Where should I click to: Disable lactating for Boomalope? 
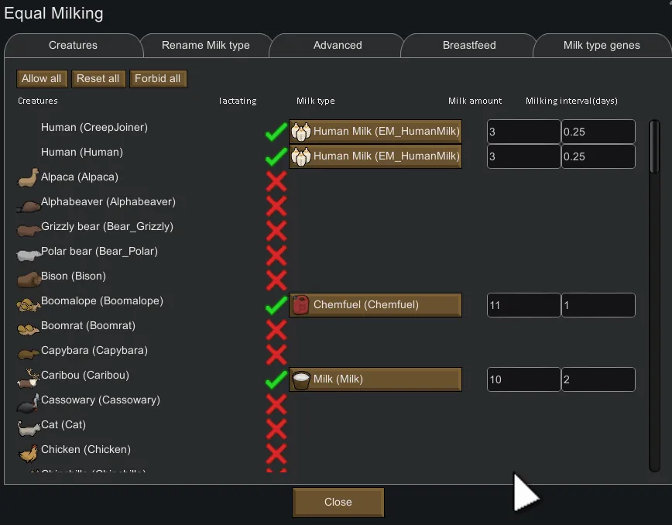pyautogui.click(x=276, y=305)
